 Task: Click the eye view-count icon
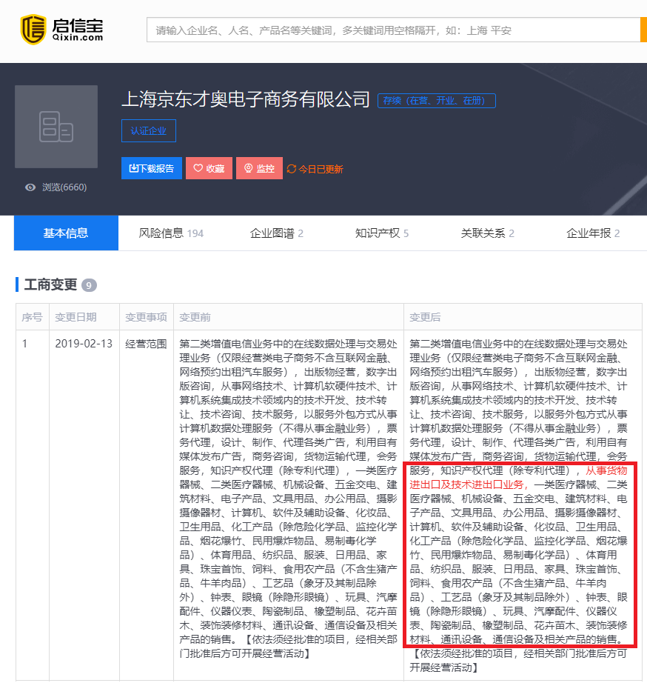pyautogui.click(x=30, y=187)
